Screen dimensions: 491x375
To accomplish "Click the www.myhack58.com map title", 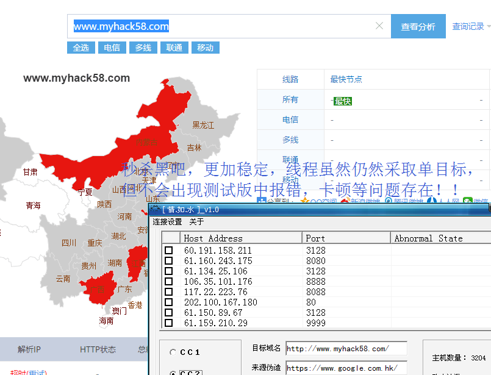I will (76, 78).
